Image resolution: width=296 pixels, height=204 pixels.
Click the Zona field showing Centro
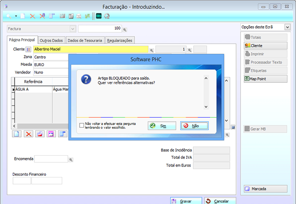(x=51, y=57)
